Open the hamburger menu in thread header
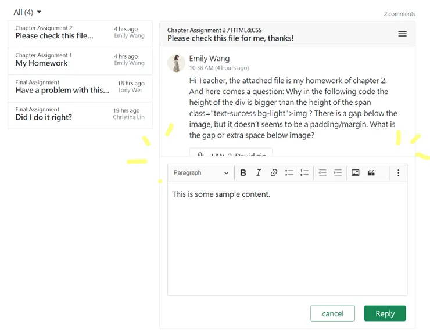 point(402,34)
